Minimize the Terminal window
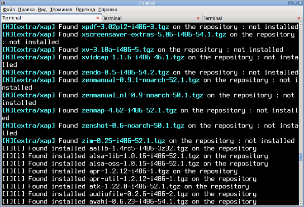This screenshot has height=207, width=304. pyautogui.click(x=290, y=3)
